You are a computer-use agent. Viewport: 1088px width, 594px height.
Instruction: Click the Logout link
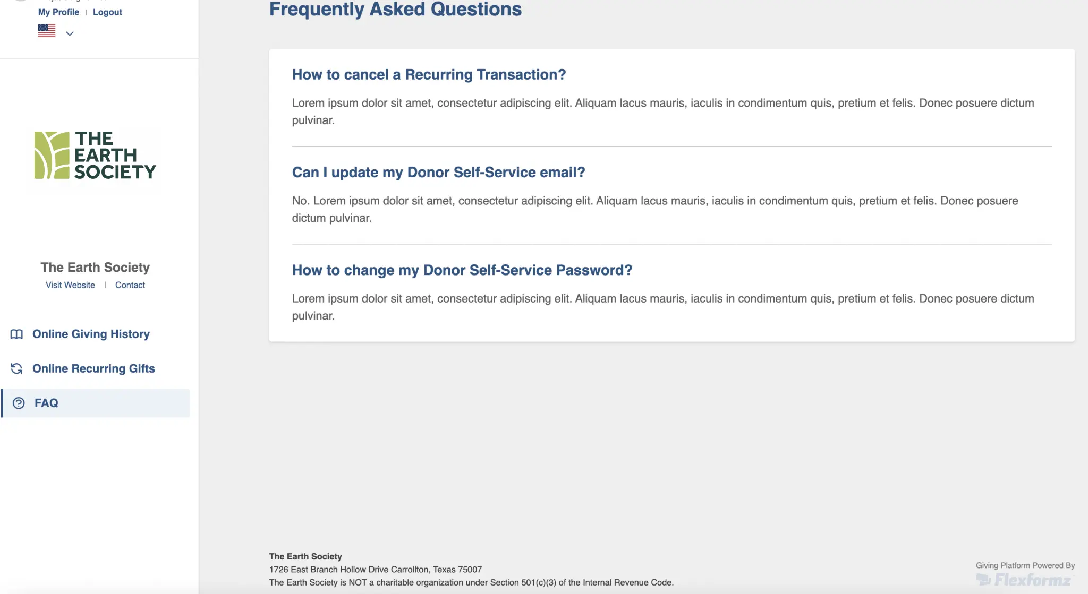click(x=107, y=12)
